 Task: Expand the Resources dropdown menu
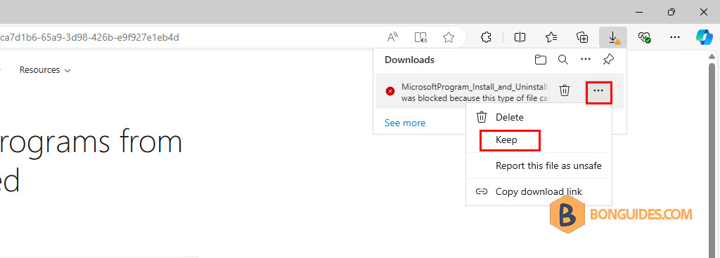(45, 70)
